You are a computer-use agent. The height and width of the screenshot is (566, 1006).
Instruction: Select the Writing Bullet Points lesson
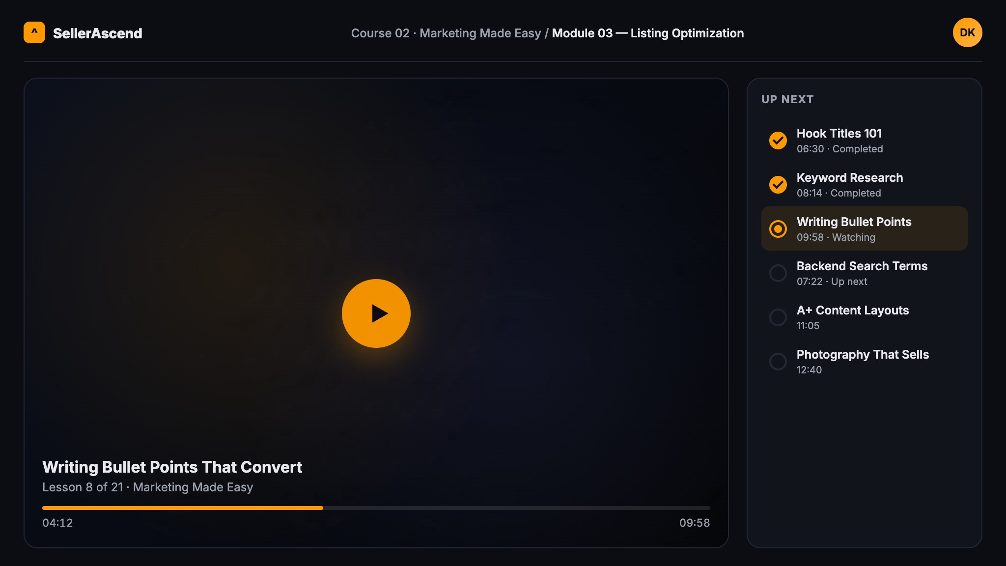tap(865, 228)
